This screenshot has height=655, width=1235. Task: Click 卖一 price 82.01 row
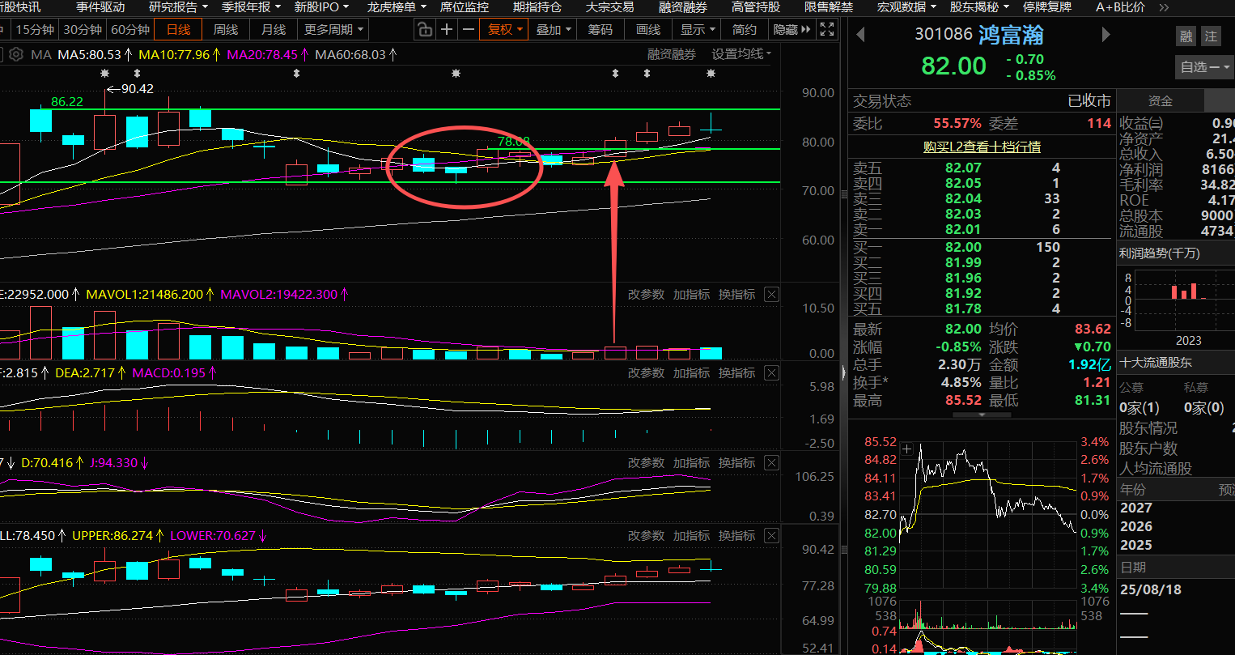[982, 230]
